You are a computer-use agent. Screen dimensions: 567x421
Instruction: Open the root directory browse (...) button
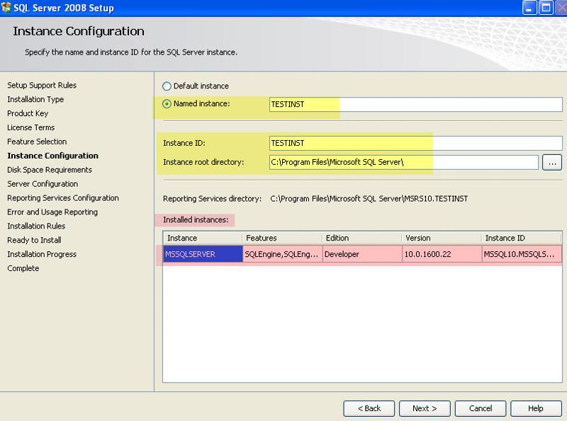[552, 163]
